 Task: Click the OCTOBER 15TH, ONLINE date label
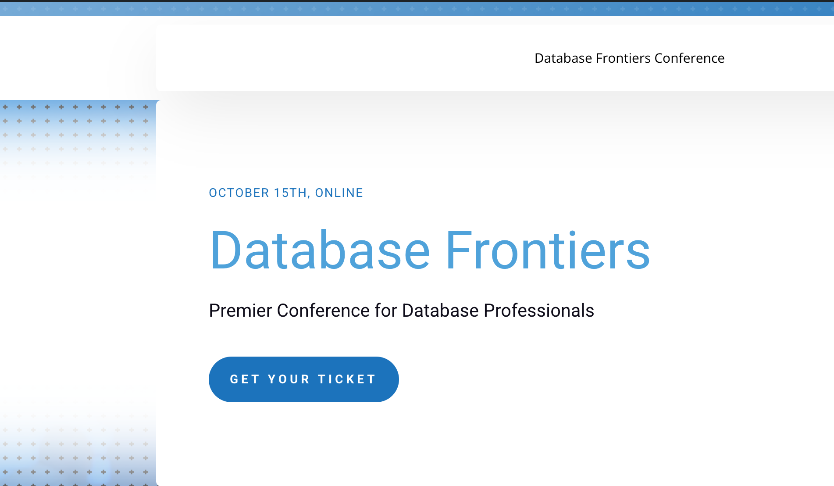[285, 193]
